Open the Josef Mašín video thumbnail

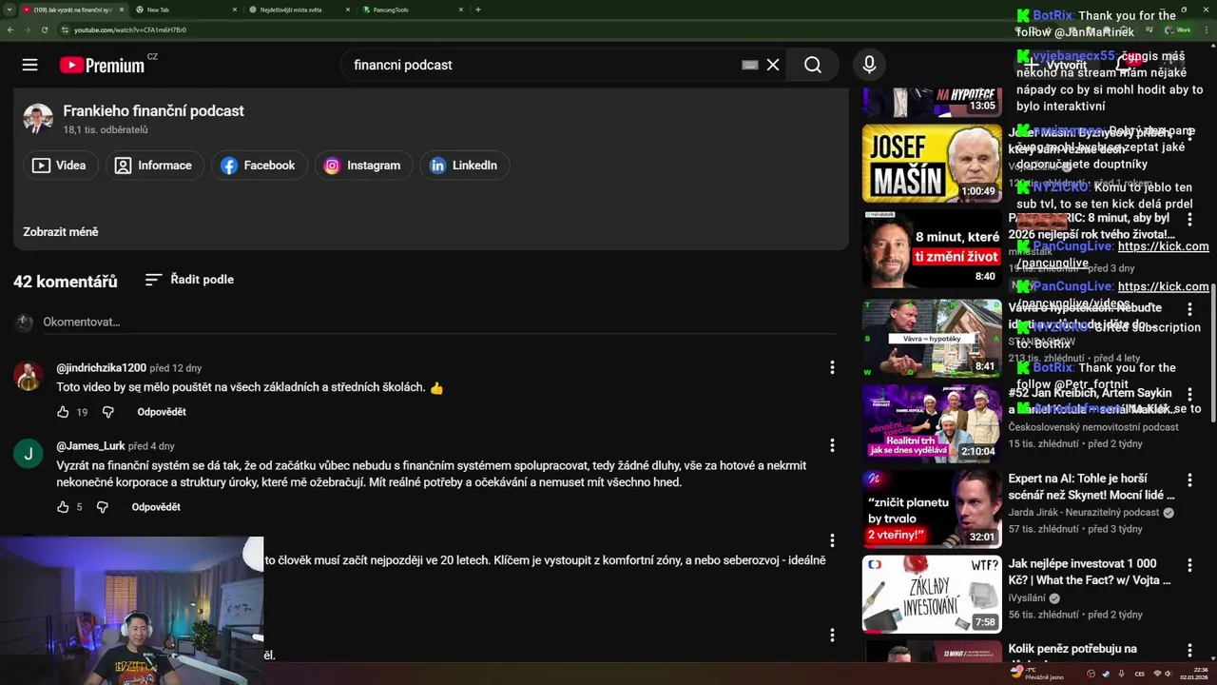(x=932, y=163)
